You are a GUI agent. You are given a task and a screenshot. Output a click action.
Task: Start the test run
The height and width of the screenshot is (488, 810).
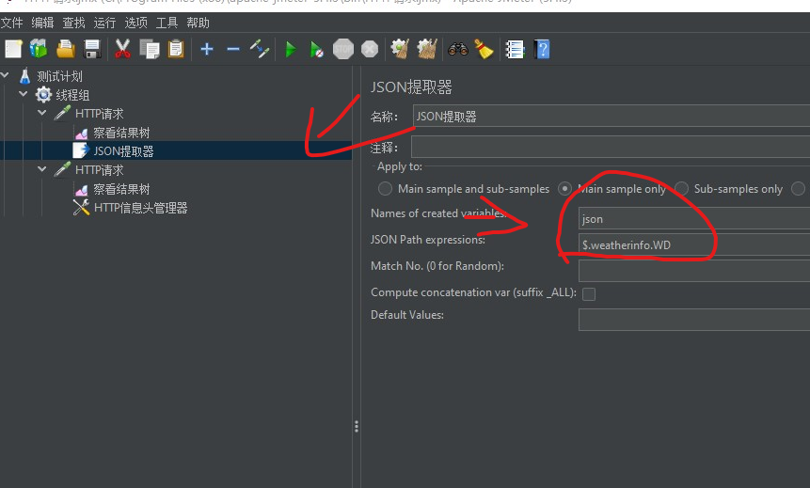[291, 50]
